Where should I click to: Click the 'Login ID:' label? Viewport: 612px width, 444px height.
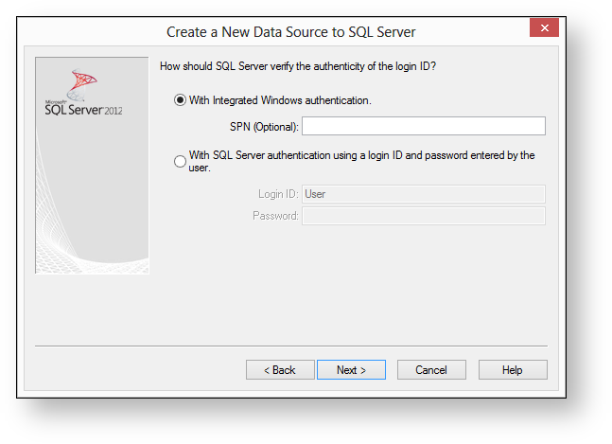click(278, 194)
